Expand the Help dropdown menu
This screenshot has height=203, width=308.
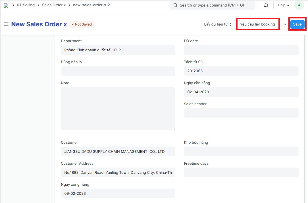coord(283,5)
